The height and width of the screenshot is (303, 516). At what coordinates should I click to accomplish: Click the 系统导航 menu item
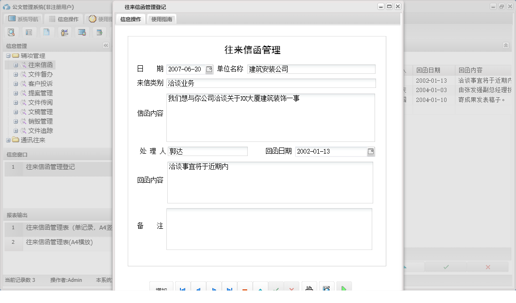(x=22, y=18)
